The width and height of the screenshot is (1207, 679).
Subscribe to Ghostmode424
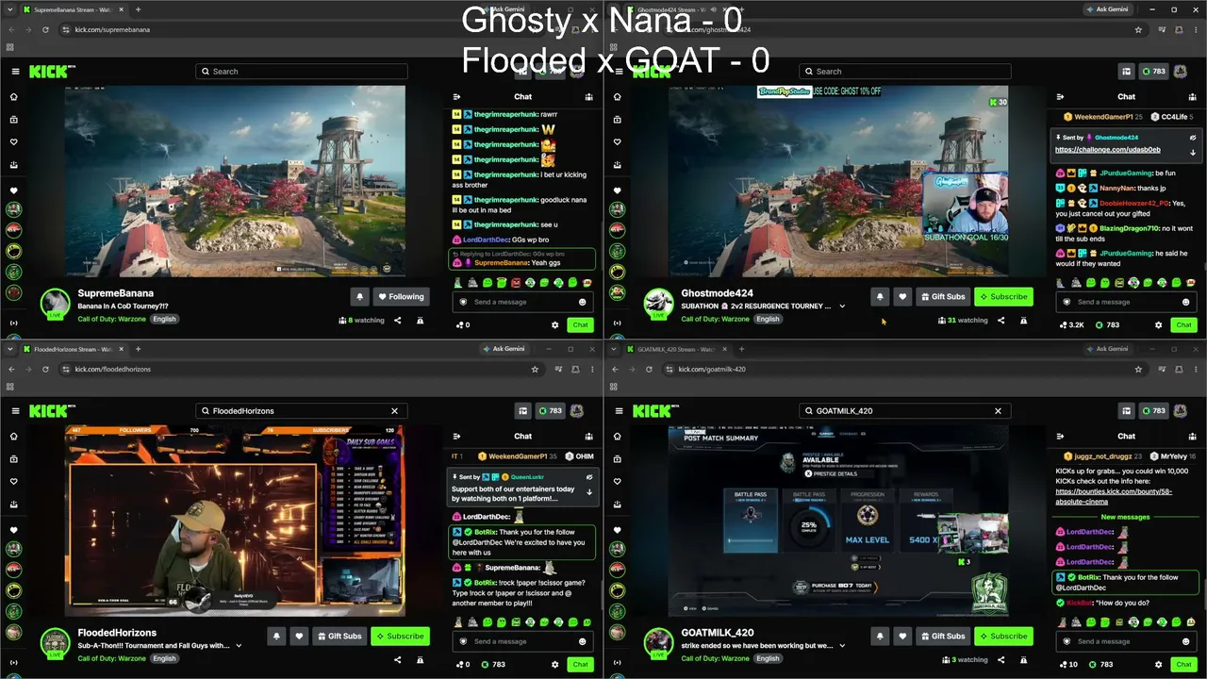coord(1003,296)
